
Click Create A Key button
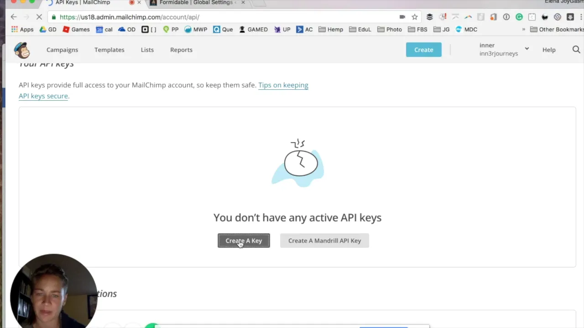point(244,241)
